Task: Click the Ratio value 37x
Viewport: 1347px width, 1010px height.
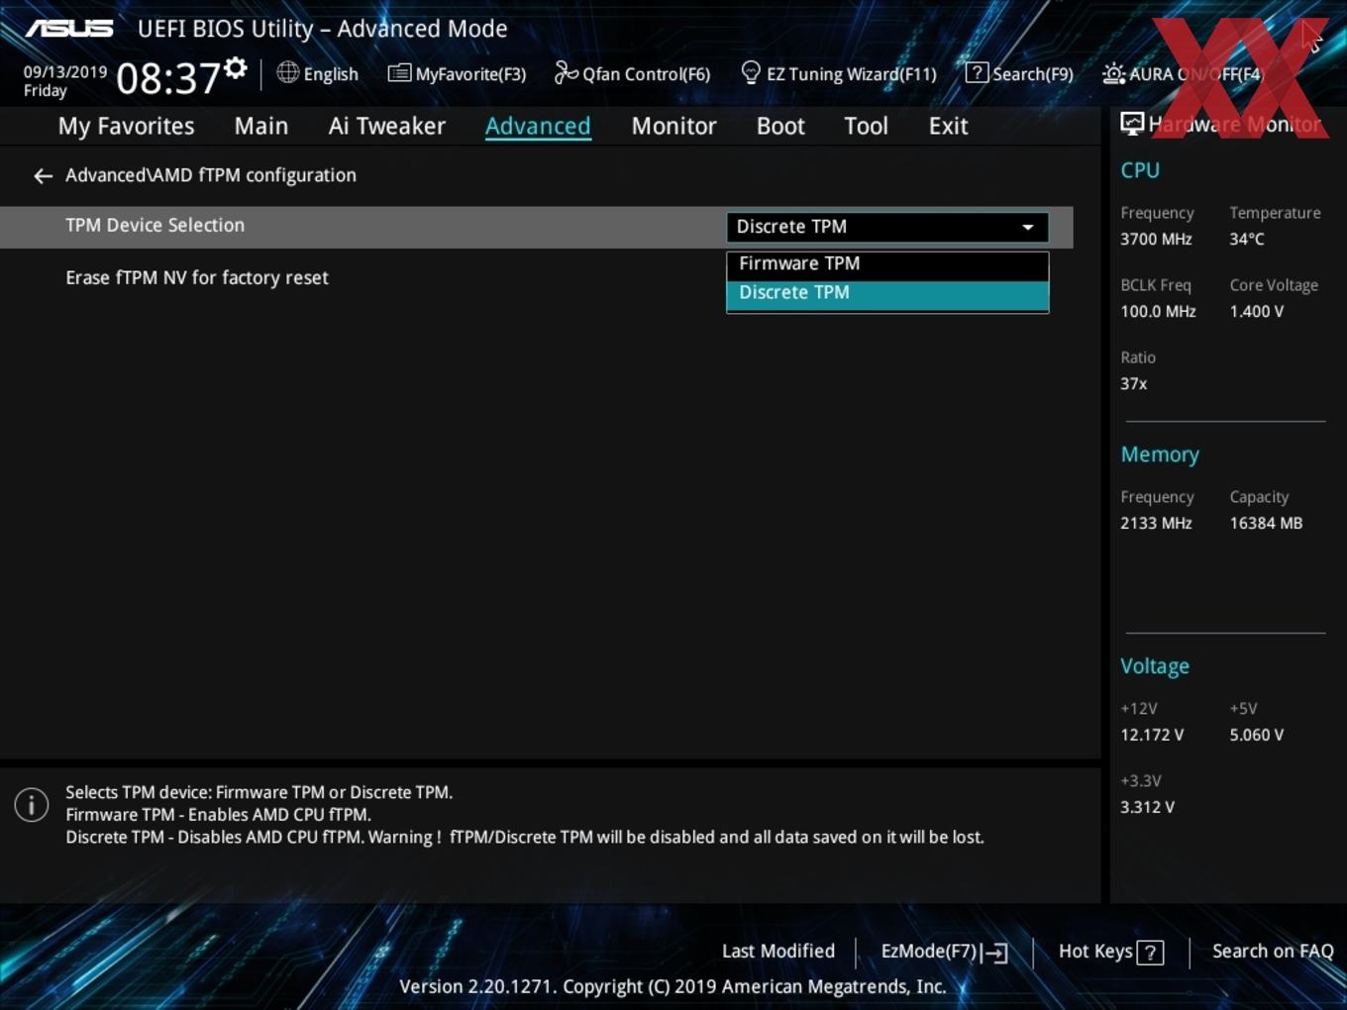Action: point(1133,383)
